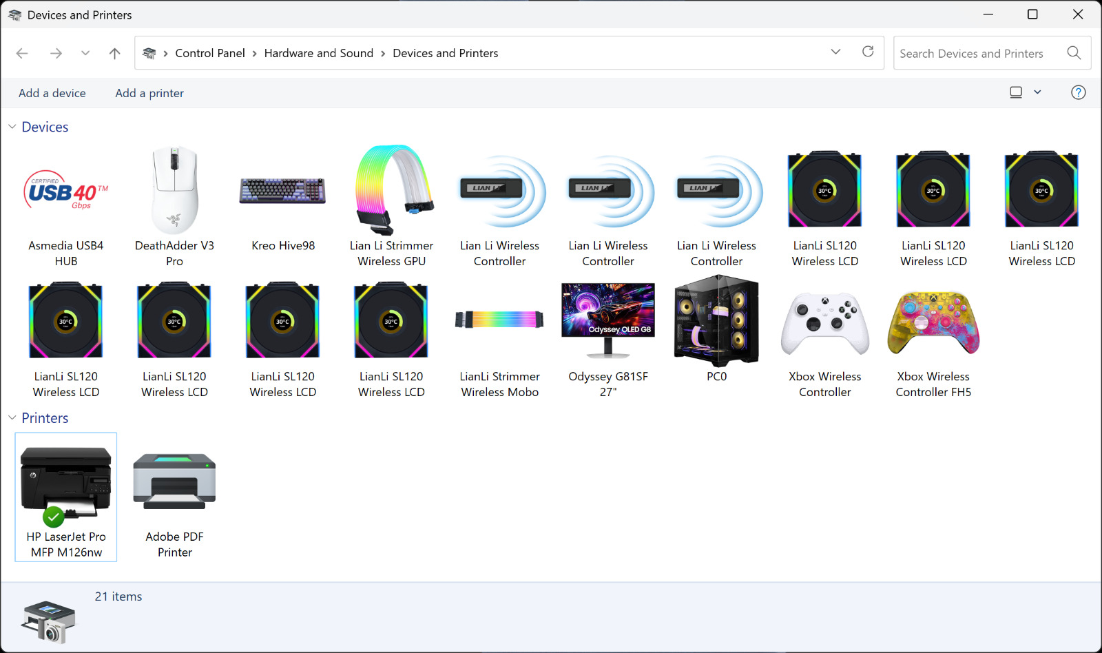Click the Devices and Printers title bar icon
The height and width of the screenshot is (653, 1102).
[14, 14]
